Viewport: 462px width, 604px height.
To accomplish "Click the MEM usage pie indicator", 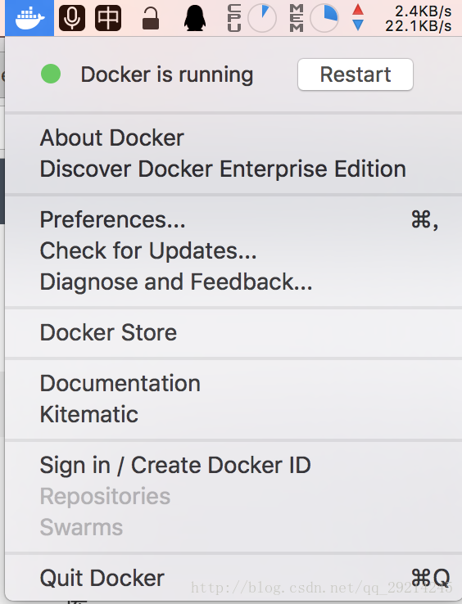I will (324, 18).
